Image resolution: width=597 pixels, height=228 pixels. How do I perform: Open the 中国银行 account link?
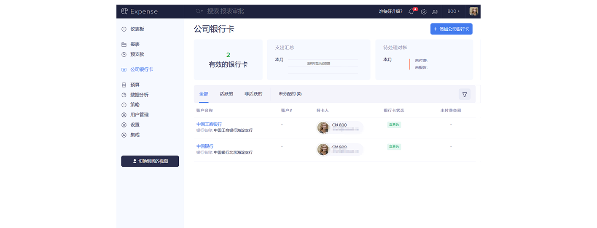pos(205,146)
